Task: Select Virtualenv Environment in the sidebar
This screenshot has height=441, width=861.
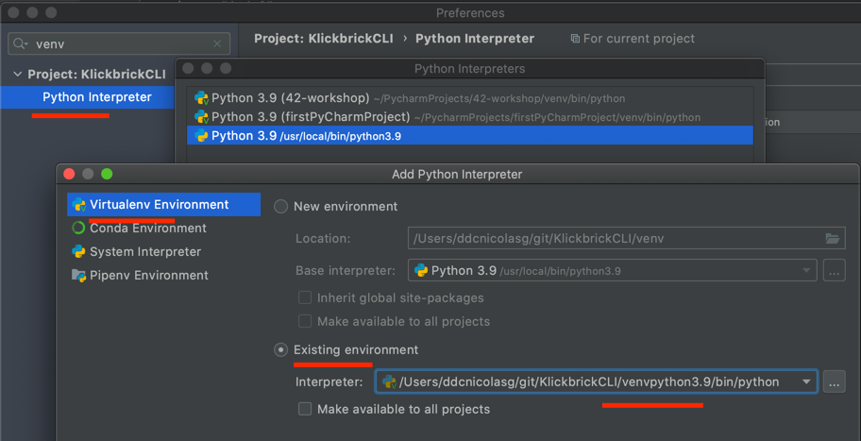Action: point(159,204)
